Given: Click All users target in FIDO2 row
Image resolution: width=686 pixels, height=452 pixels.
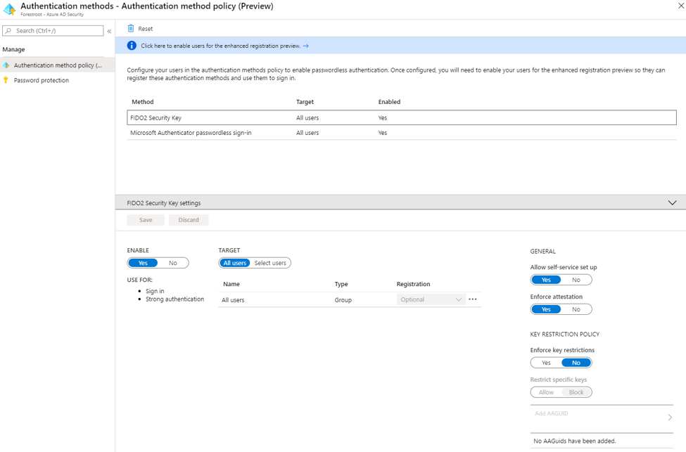Looking at the screenshot, I should click(x=307, y=118).
